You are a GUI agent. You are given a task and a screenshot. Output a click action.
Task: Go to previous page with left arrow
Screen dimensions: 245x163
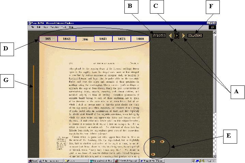[x=170, y=36]
